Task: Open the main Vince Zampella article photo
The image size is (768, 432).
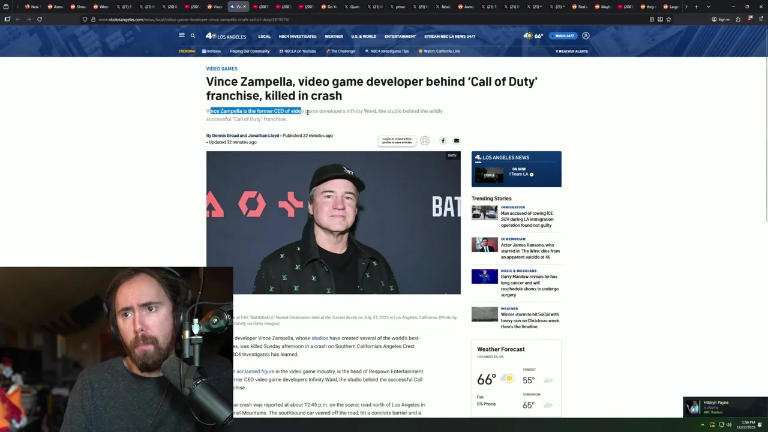Action: click(333, 223)
